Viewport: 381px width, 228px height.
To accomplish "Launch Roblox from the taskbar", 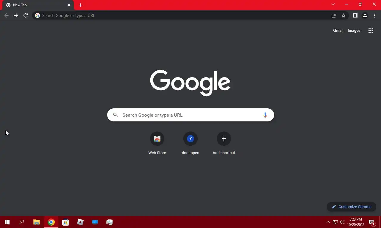I will pos(80,222).
